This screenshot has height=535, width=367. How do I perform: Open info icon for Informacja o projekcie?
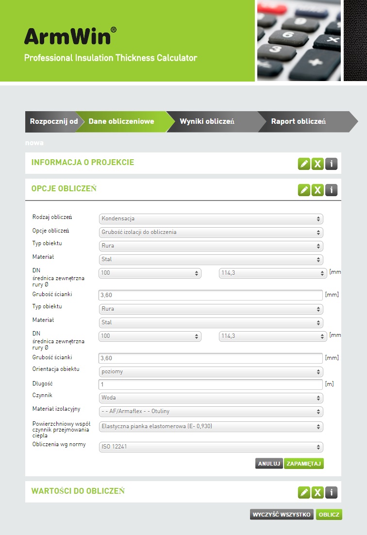[x=331, y=164]
